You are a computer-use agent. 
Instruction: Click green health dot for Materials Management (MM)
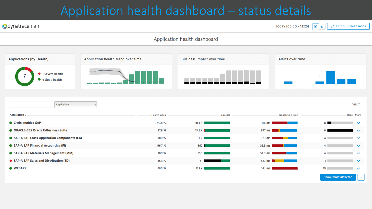tap(11, 153)
